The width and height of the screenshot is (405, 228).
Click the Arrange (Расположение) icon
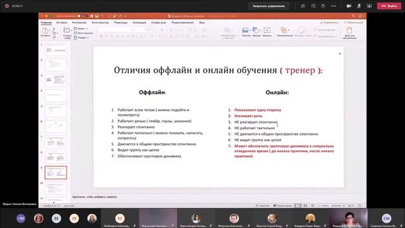[283, 30]
